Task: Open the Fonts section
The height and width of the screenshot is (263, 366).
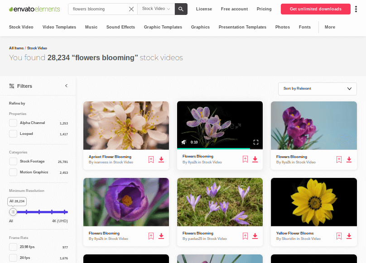Action: tap(305, 27)
